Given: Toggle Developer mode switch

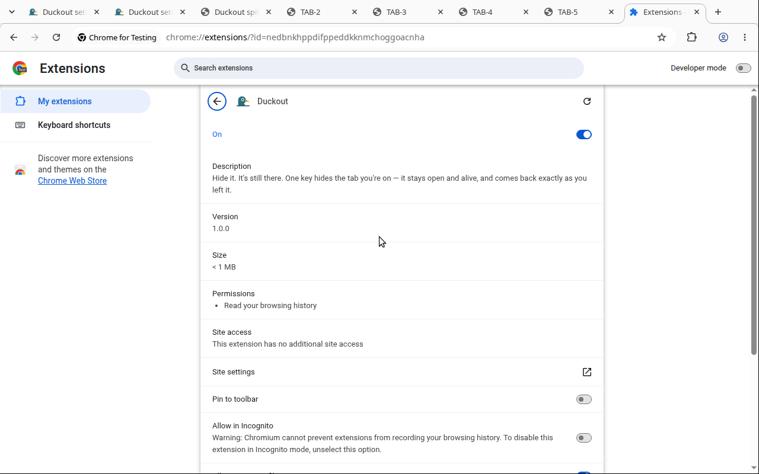Looking at the screenshot, I should 743,68.
